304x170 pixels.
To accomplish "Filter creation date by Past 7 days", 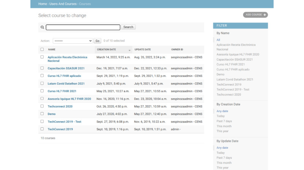I will [x=224, y=121].
